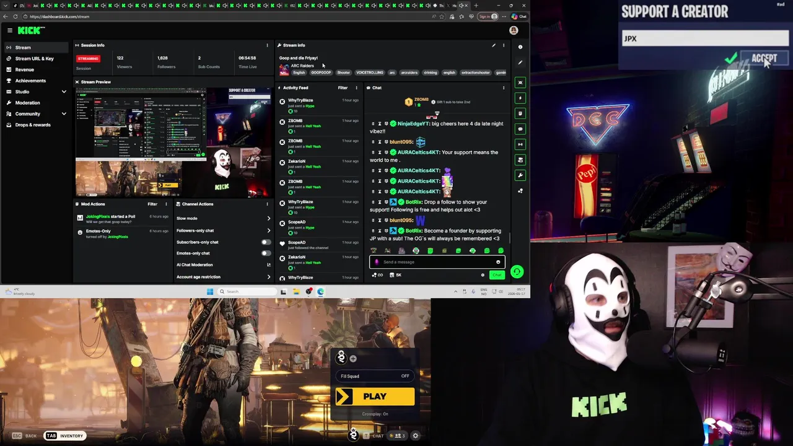Screen dimensions: 793x446
Task: Open Windows Start menu
Action: [x=210, y=292]
